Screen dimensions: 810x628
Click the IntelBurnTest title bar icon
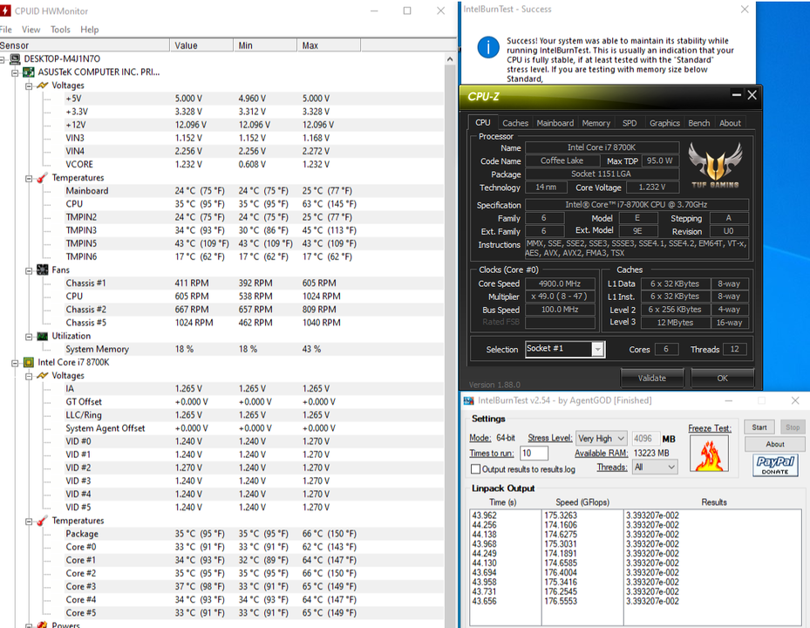tap(468, 400)
